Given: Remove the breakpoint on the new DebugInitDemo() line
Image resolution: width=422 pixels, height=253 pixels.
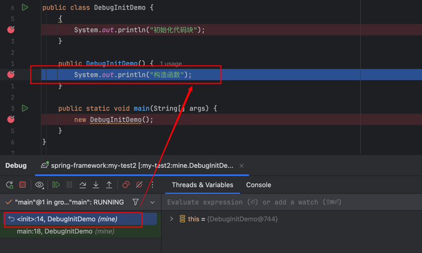Looking at the screenshot, I should pos(11,119).
